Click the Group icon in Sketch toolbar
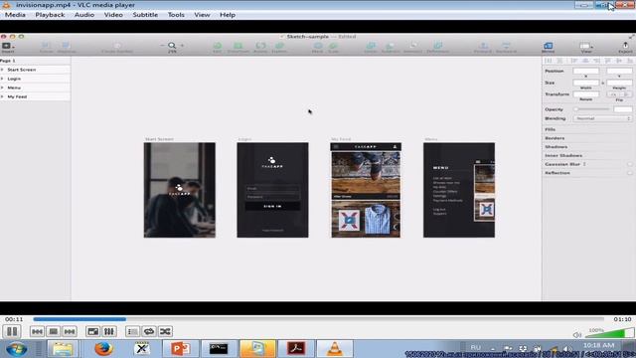This screenshot has height=358, width=636. pos(46,46)
